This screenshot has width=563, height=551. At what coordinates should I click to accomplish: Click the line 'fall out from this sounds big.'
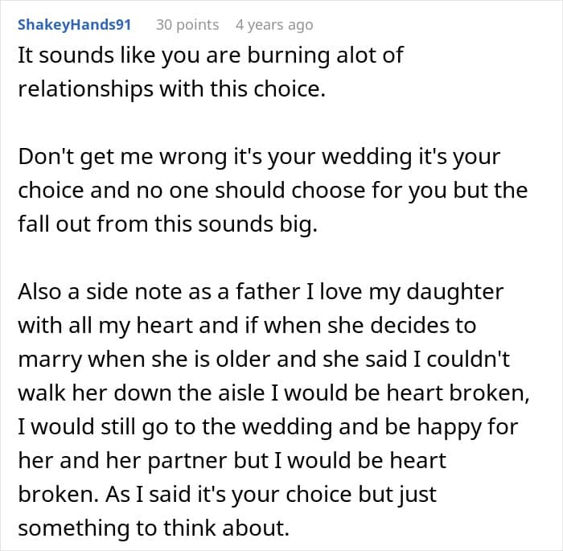coord(167,224)
